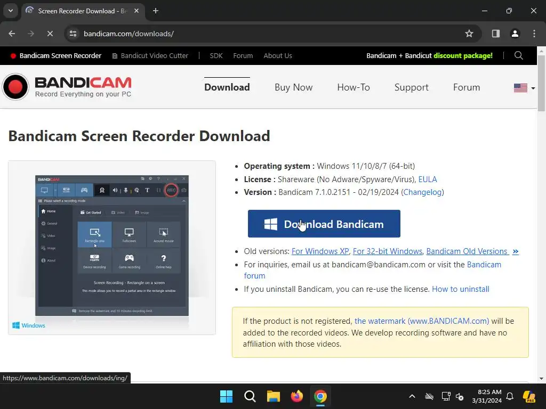Open the language flag dropdown
The width and height of the screenshot is (546, 409).
524,88
